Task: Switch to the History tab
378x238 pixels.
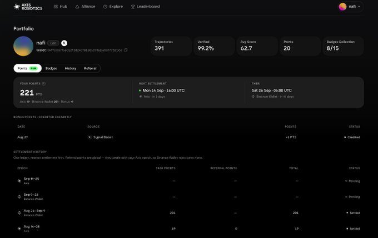Action: (x=71, y=68)
